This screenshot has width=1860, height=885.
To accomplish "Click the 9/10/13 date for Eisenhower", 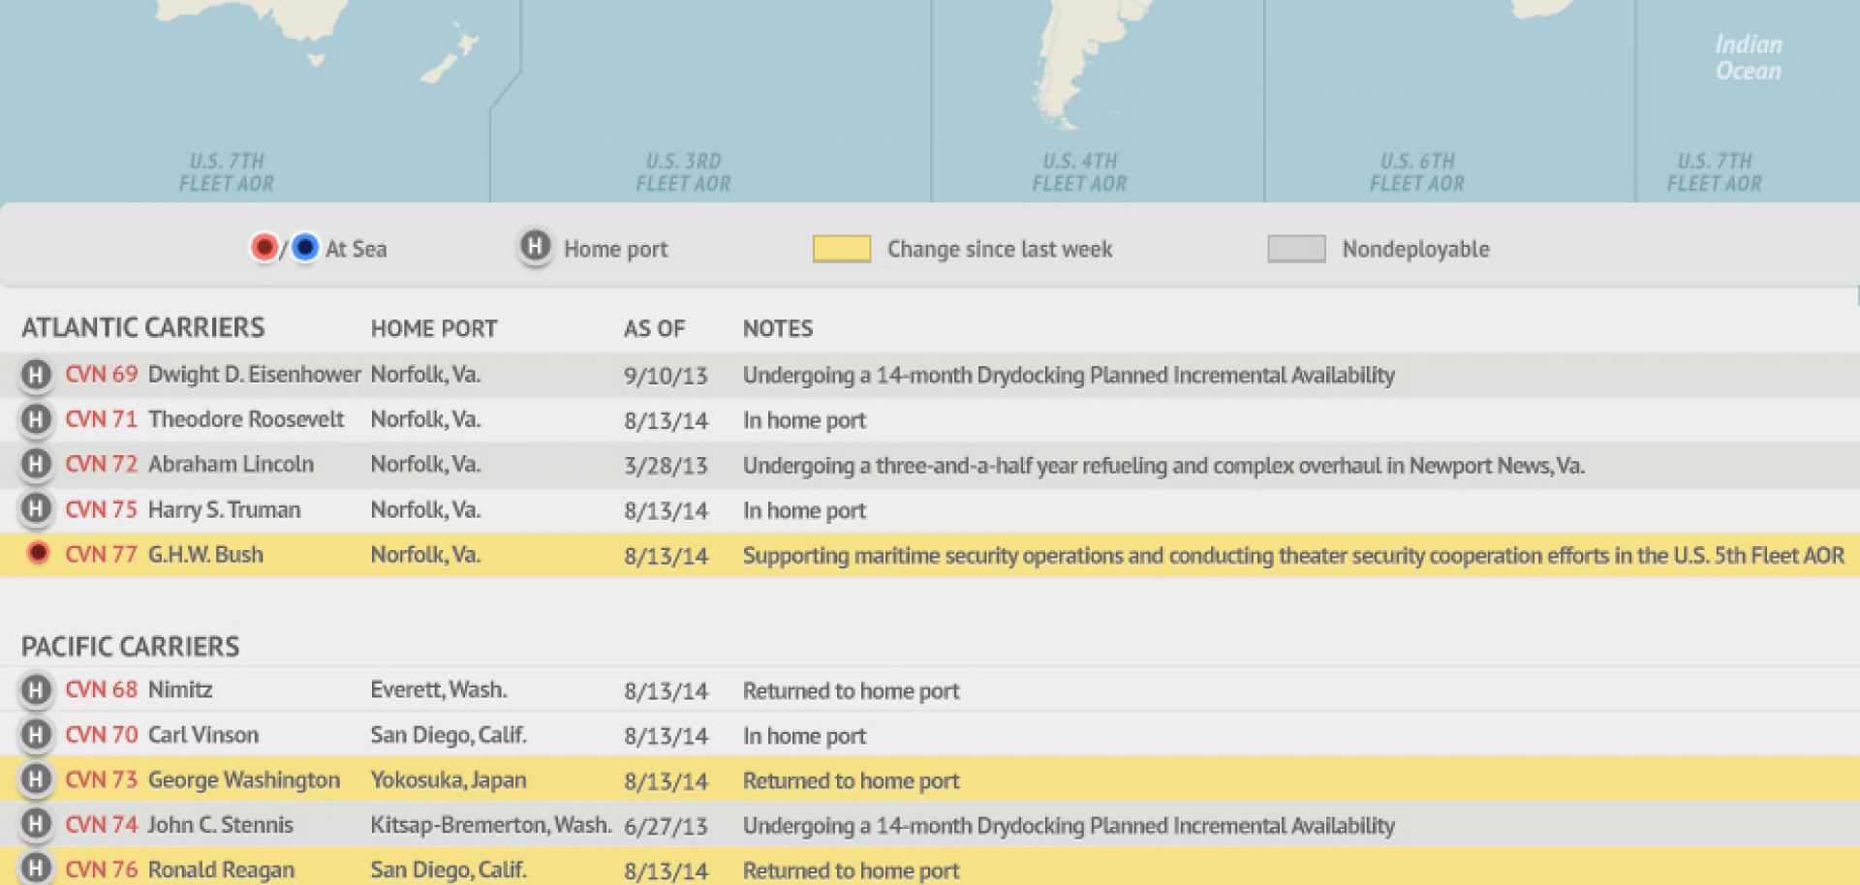I will tap(666, 376).
